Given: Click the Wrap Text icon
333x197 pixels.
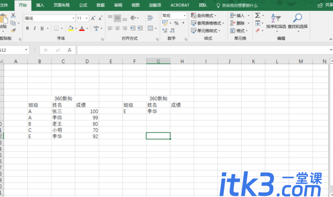Looking at the screenshot, I should click(x=150, y=18).
